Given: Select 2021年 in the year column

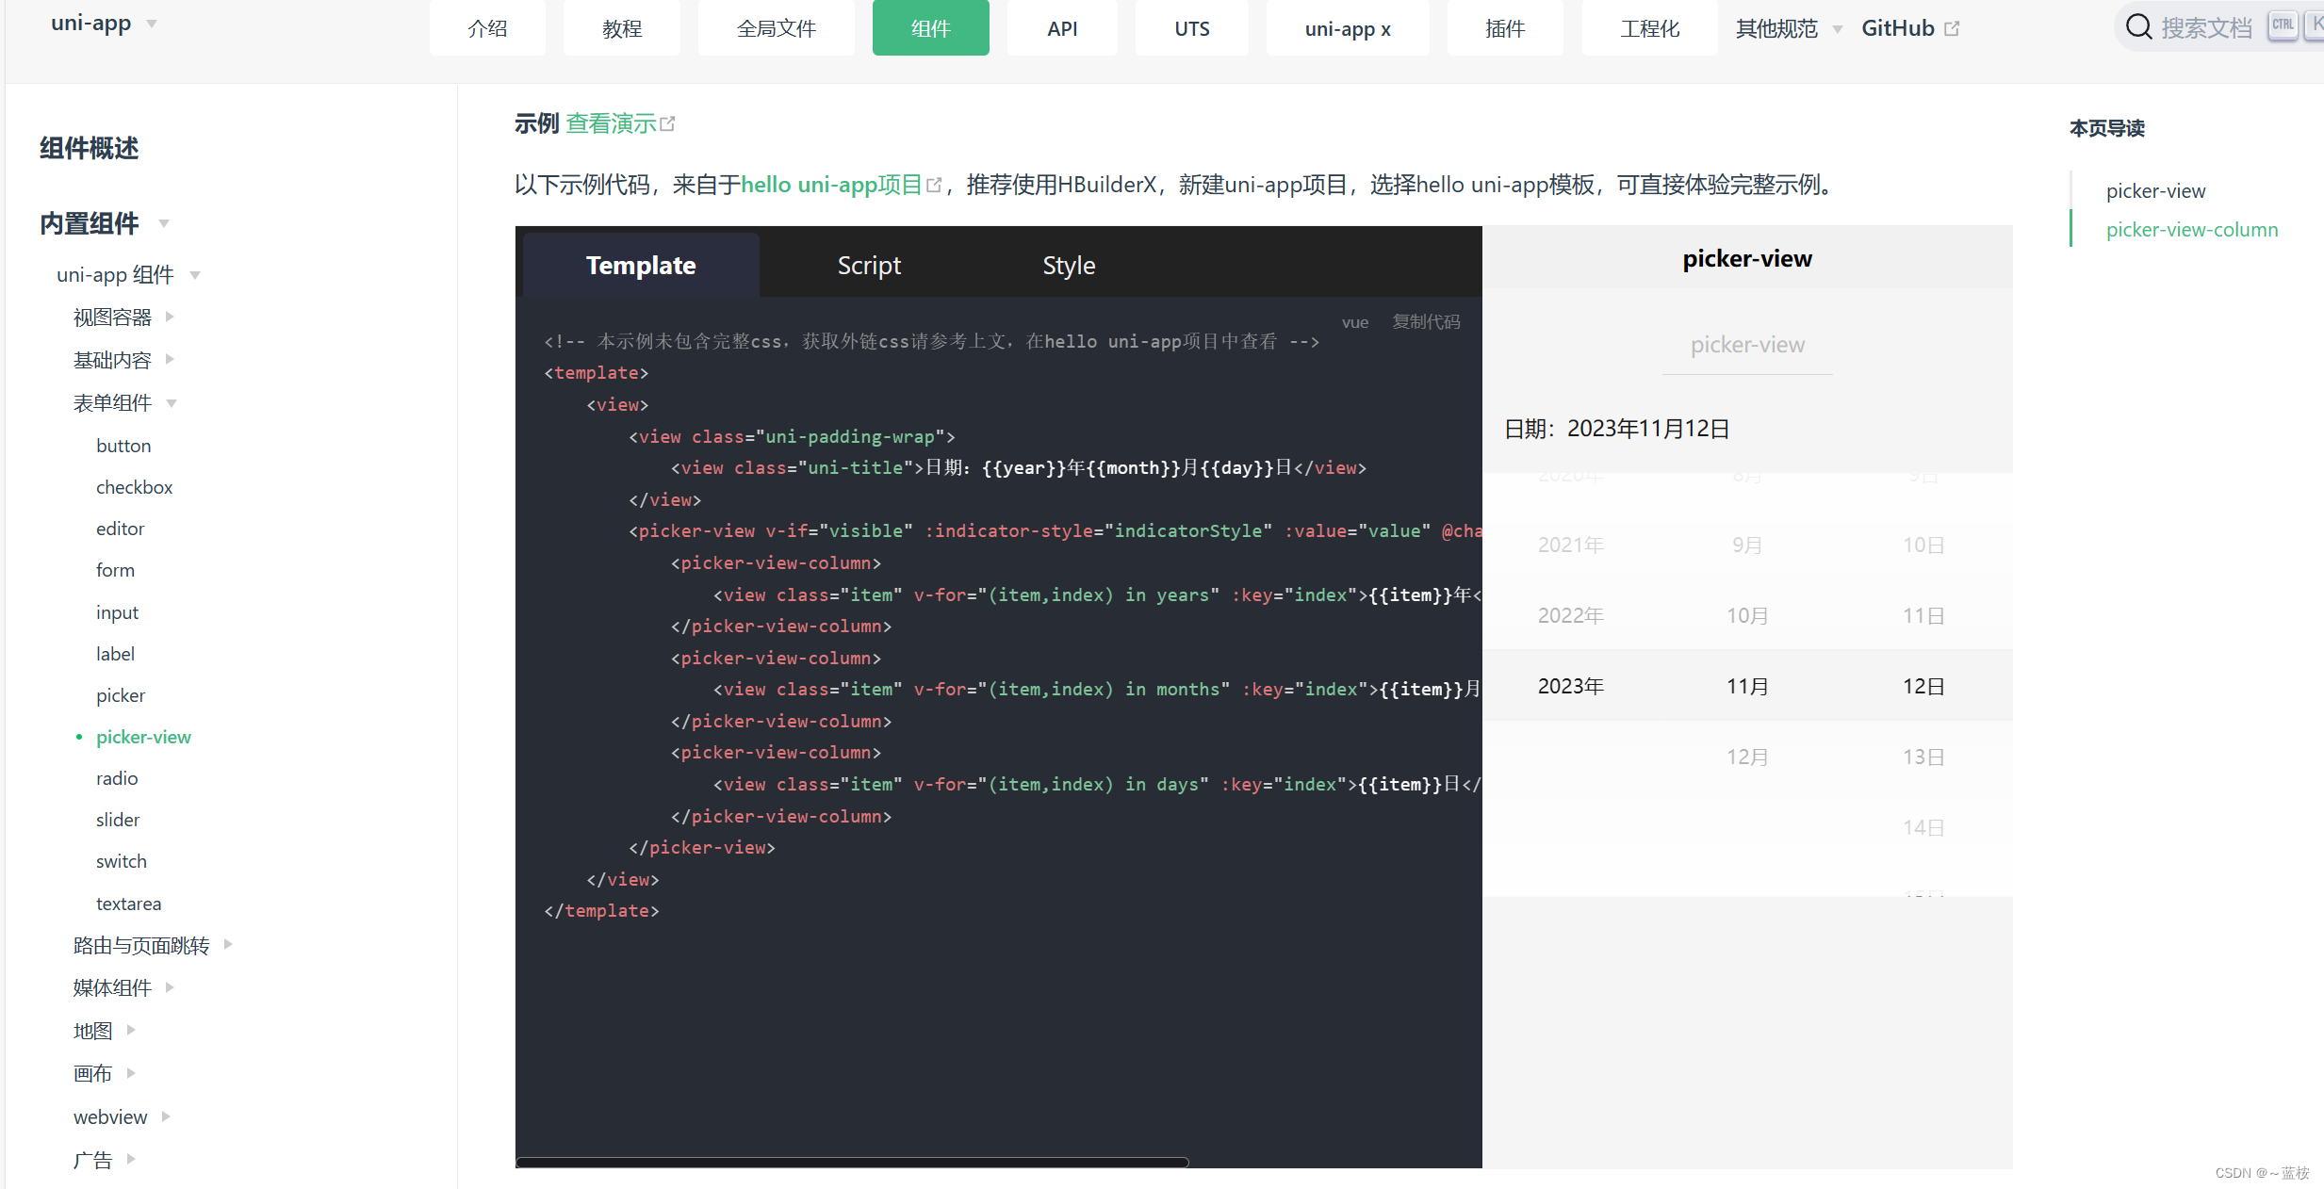Looking at the screenshot, I should (1571, 545).
